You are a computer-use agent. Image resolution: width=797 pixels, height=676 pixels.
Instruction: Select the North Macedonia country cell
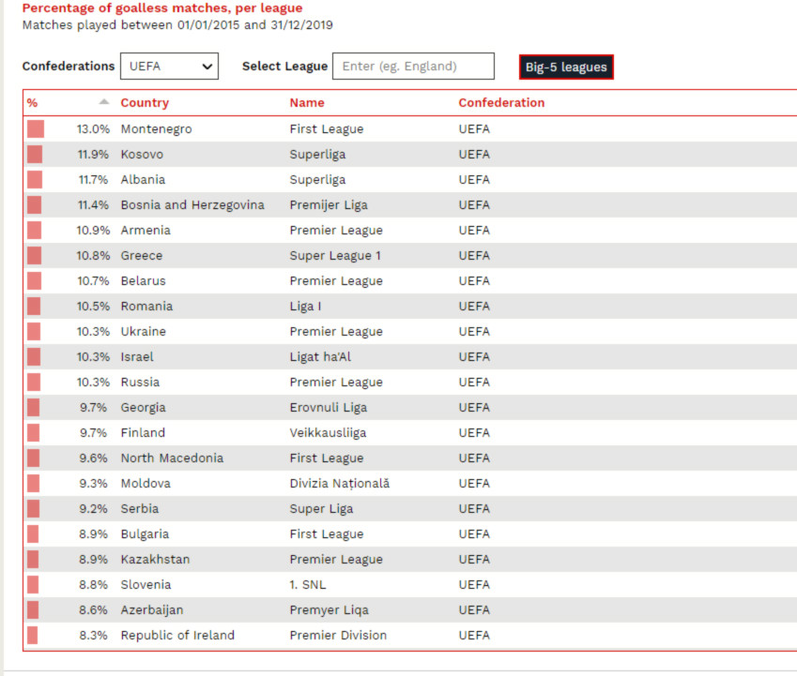pos(172,458)
